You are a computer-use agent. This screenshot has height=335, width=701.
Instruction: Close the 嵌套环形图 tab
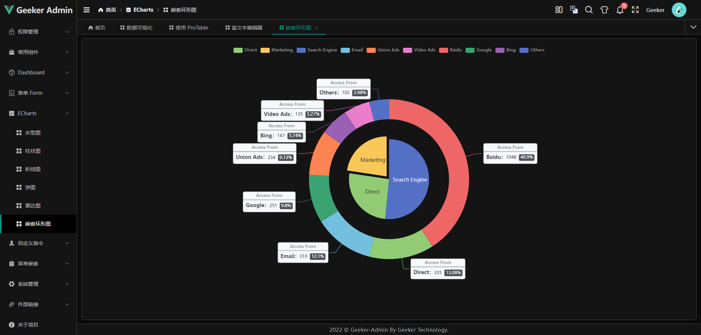pos(317,28)
